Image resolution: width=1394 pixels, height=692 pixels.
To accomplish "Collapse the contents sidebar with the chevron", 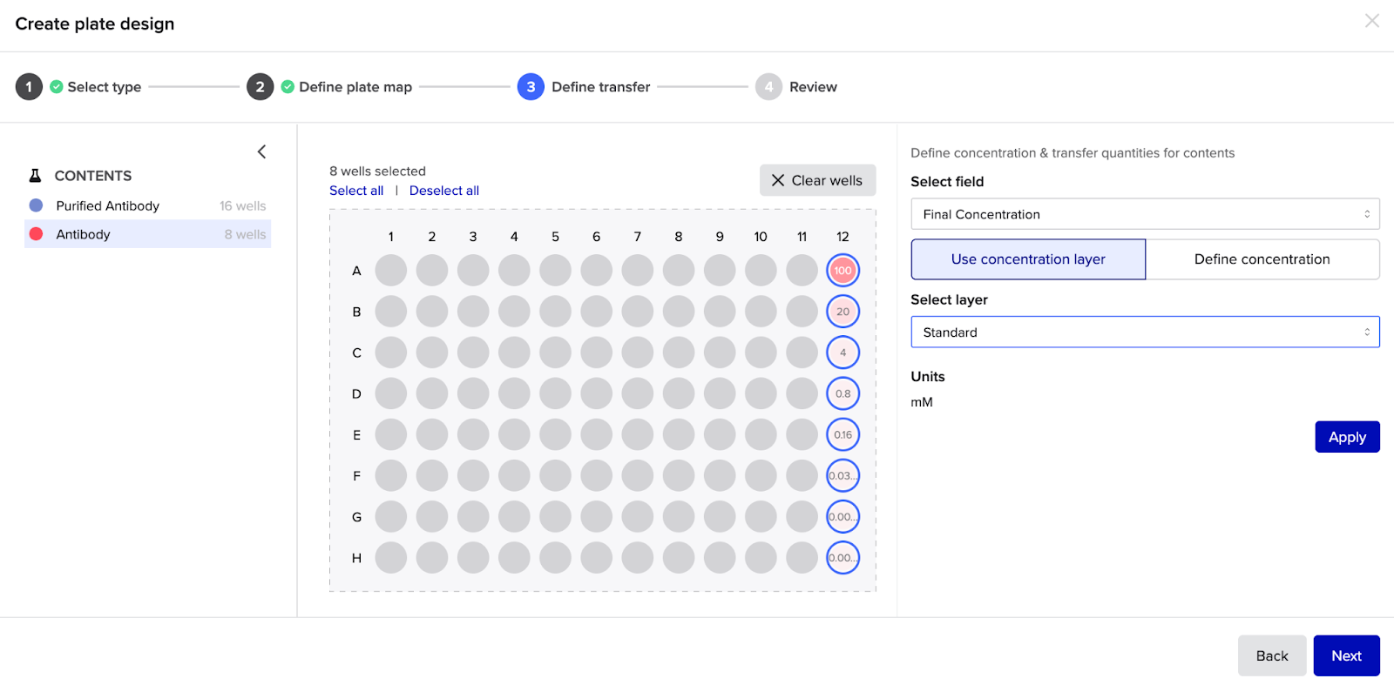I will pos(261,151).
